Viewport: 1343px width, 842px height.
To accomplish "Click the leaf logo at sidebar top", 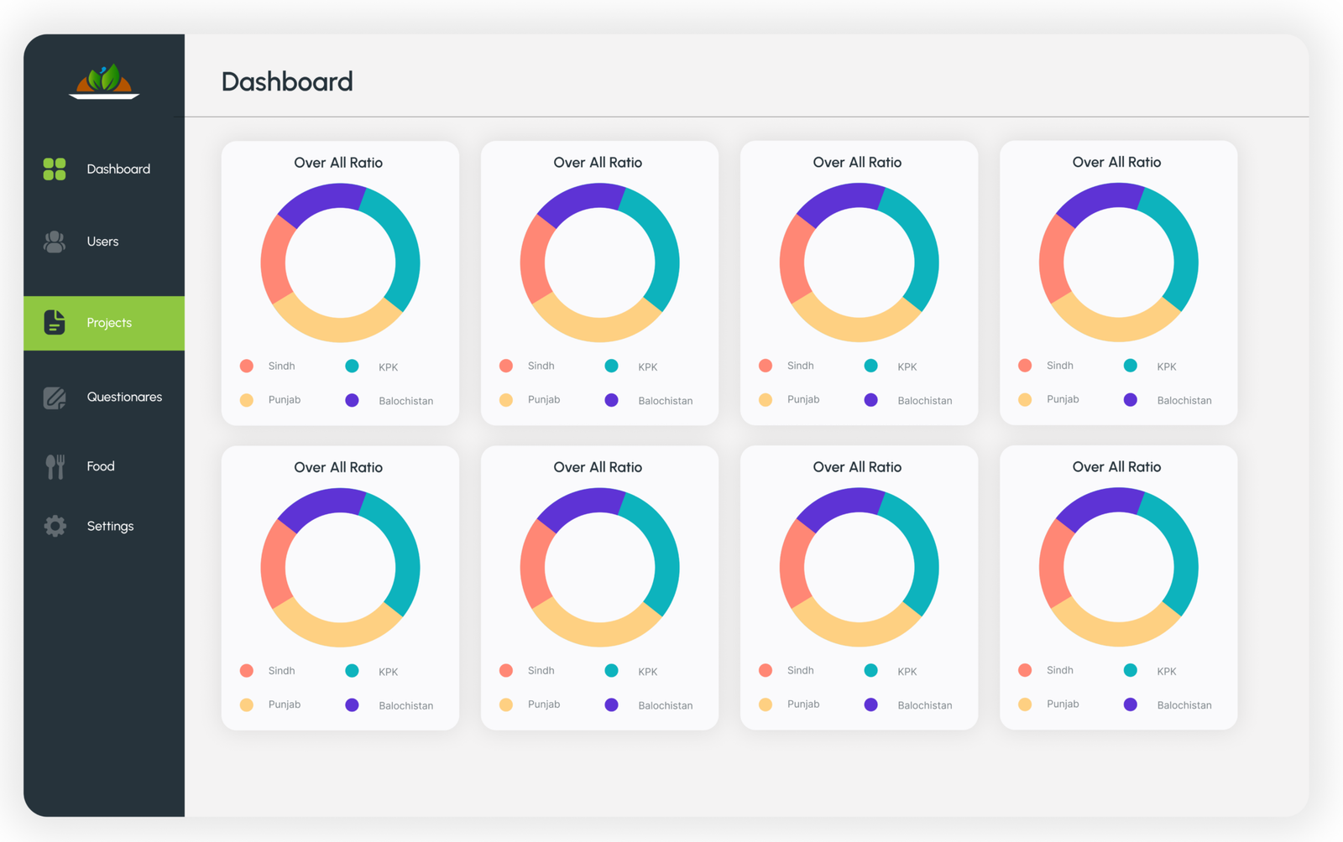I will 104,81.
